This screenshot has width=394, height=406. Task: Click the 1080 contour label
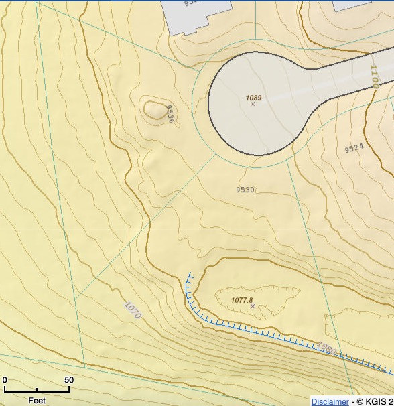(326, 348)
